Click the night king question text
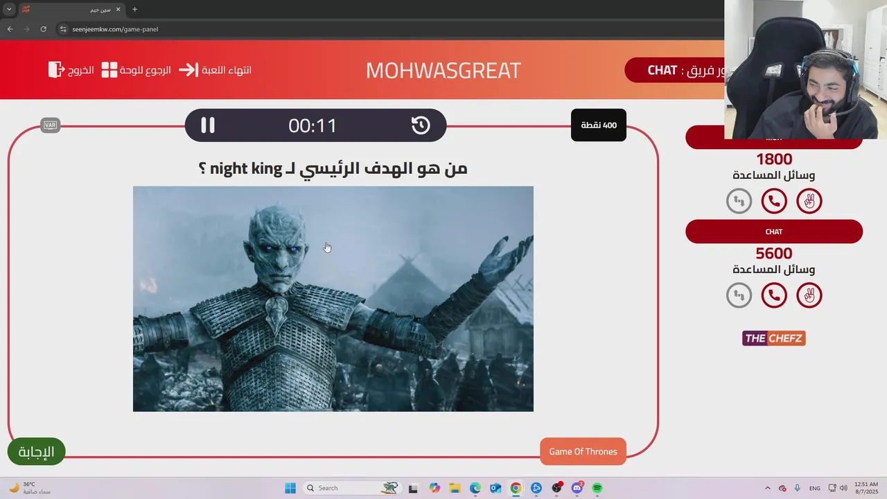The height and width of the screenshot is (499, 887). point(333,168)
